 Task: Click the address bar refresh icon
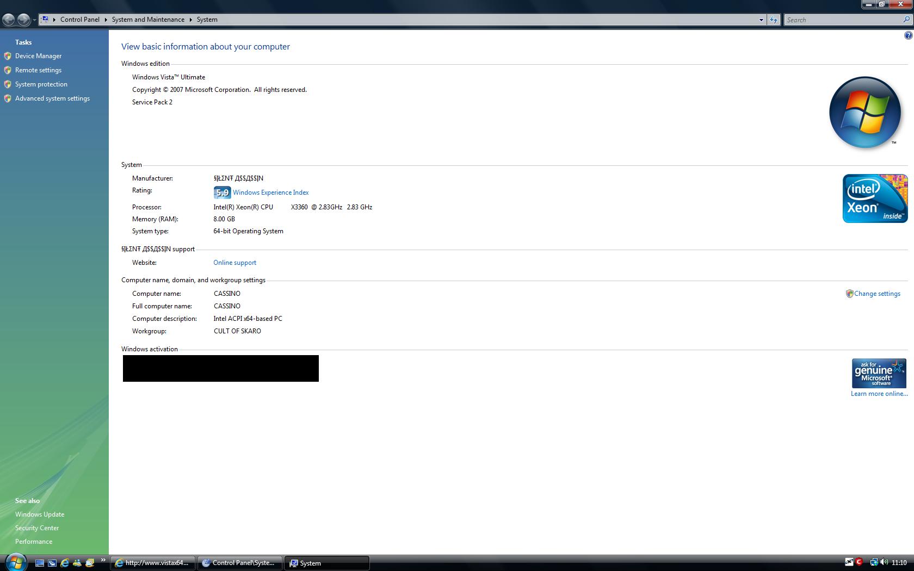coord(773,20)
